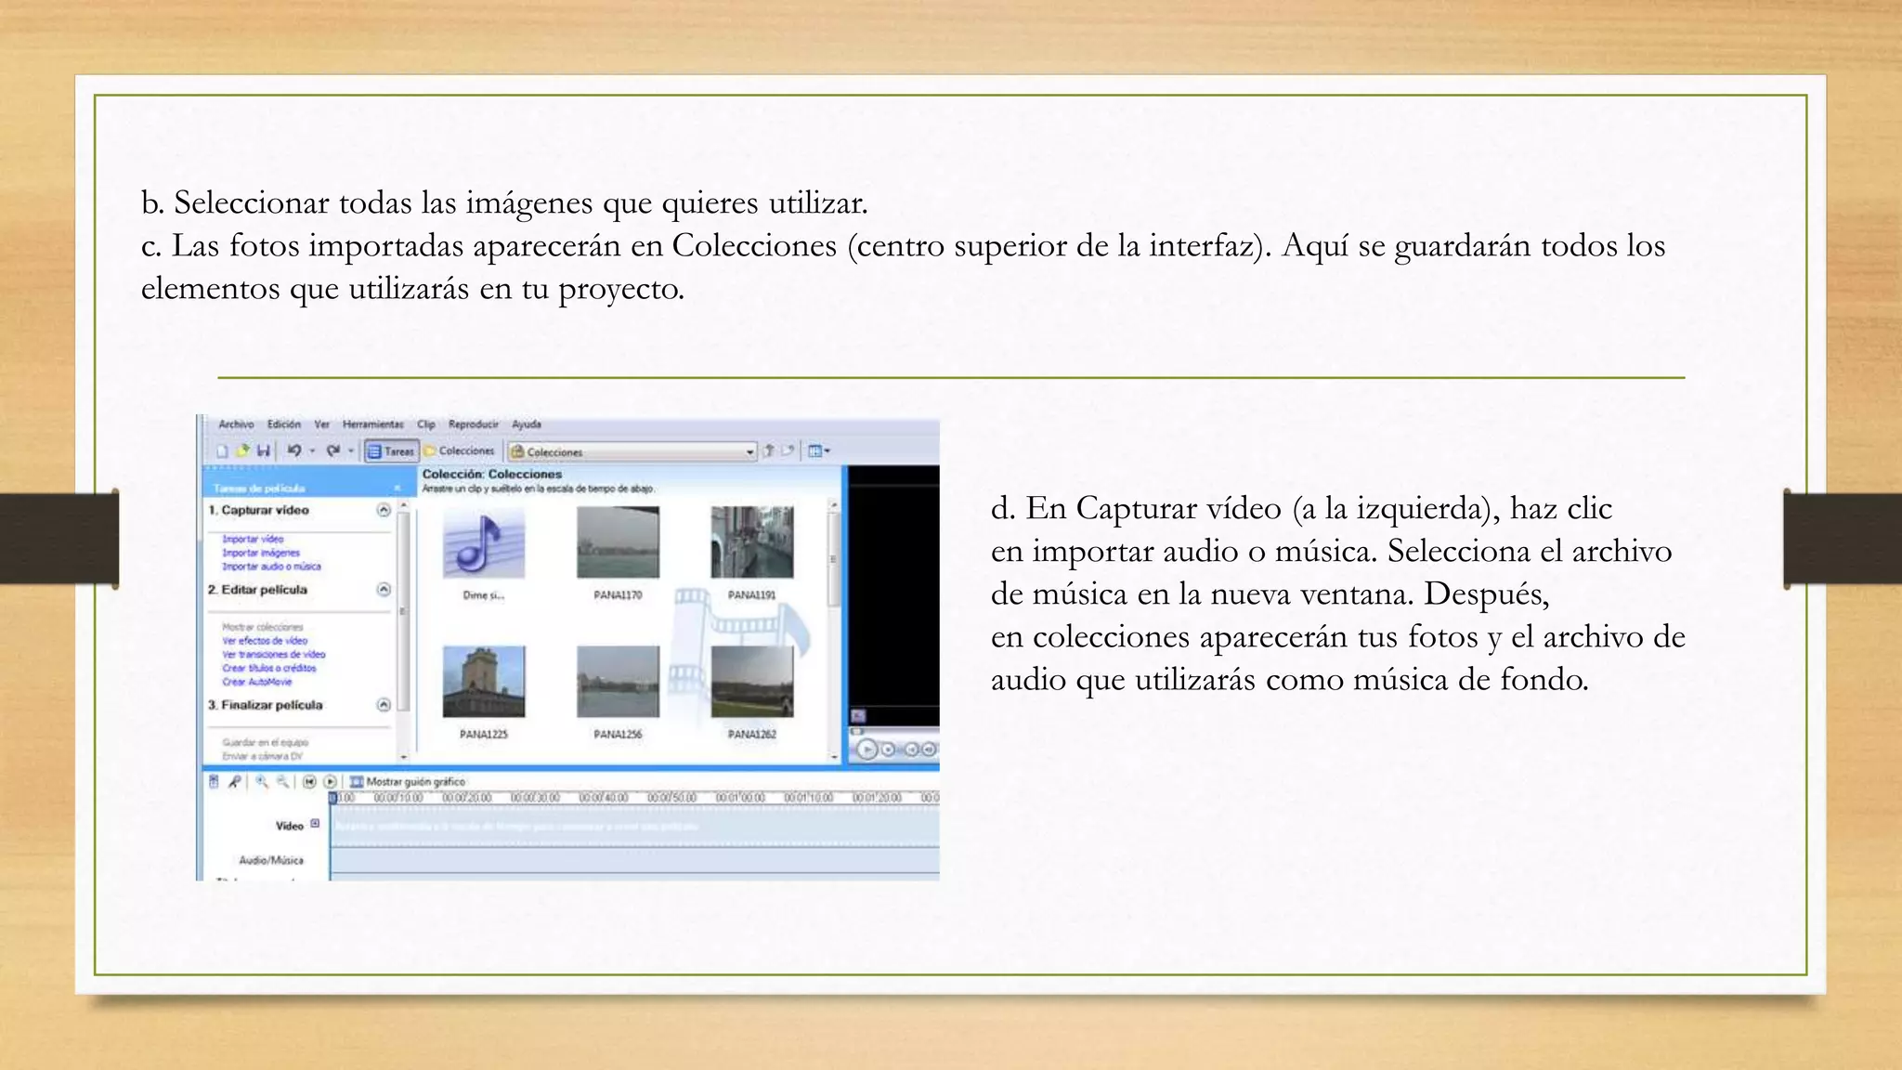
Task: Click the Play button in preview monitor
Action: coord(866,749)
